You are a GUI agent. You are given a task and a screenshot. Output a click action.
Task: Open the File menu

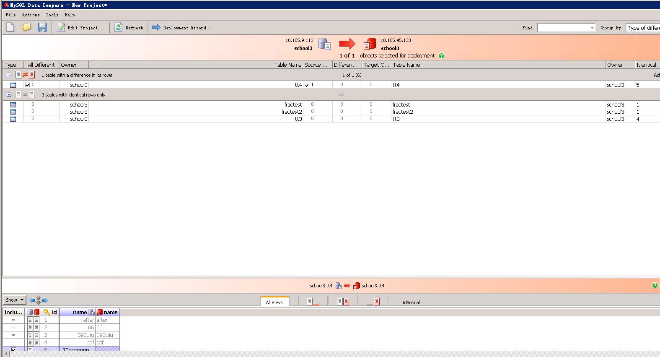click(11, 15)
